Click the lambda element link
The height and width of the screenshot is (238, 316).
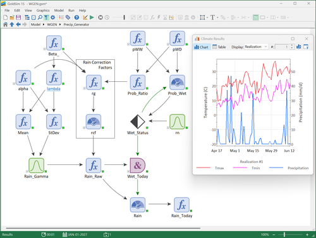tap(54, 89)
